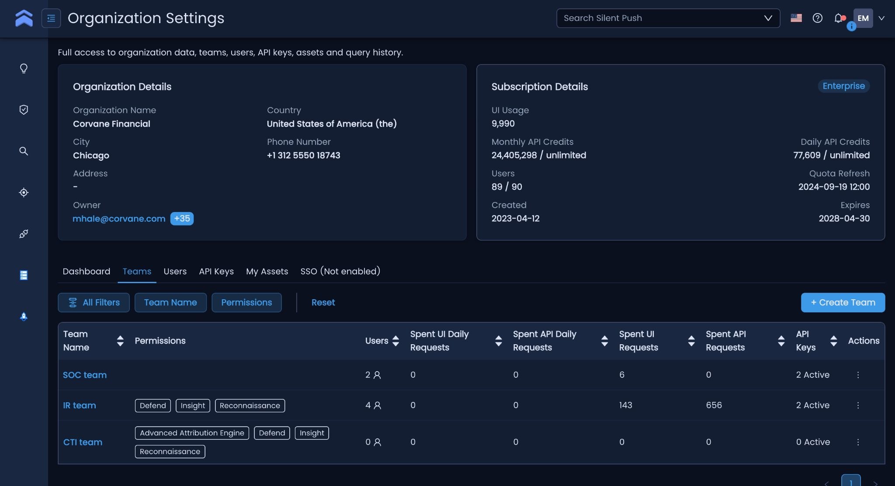Toggle the sidebar menu collapse icon
Image resolution: width=895 pixels, height=486 pixels.
click(x=51, y=18)
